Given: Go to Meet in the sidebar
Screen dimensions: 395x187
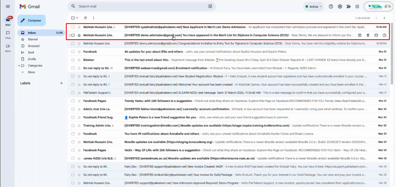Looking at the screenshot, I should (8, 48).
